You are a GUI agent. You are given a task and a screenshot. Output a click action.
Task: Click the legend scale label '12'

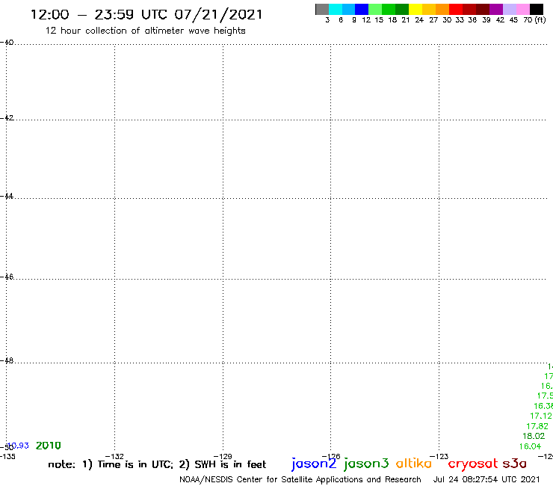pyautogui.click(x=366, y=20)
